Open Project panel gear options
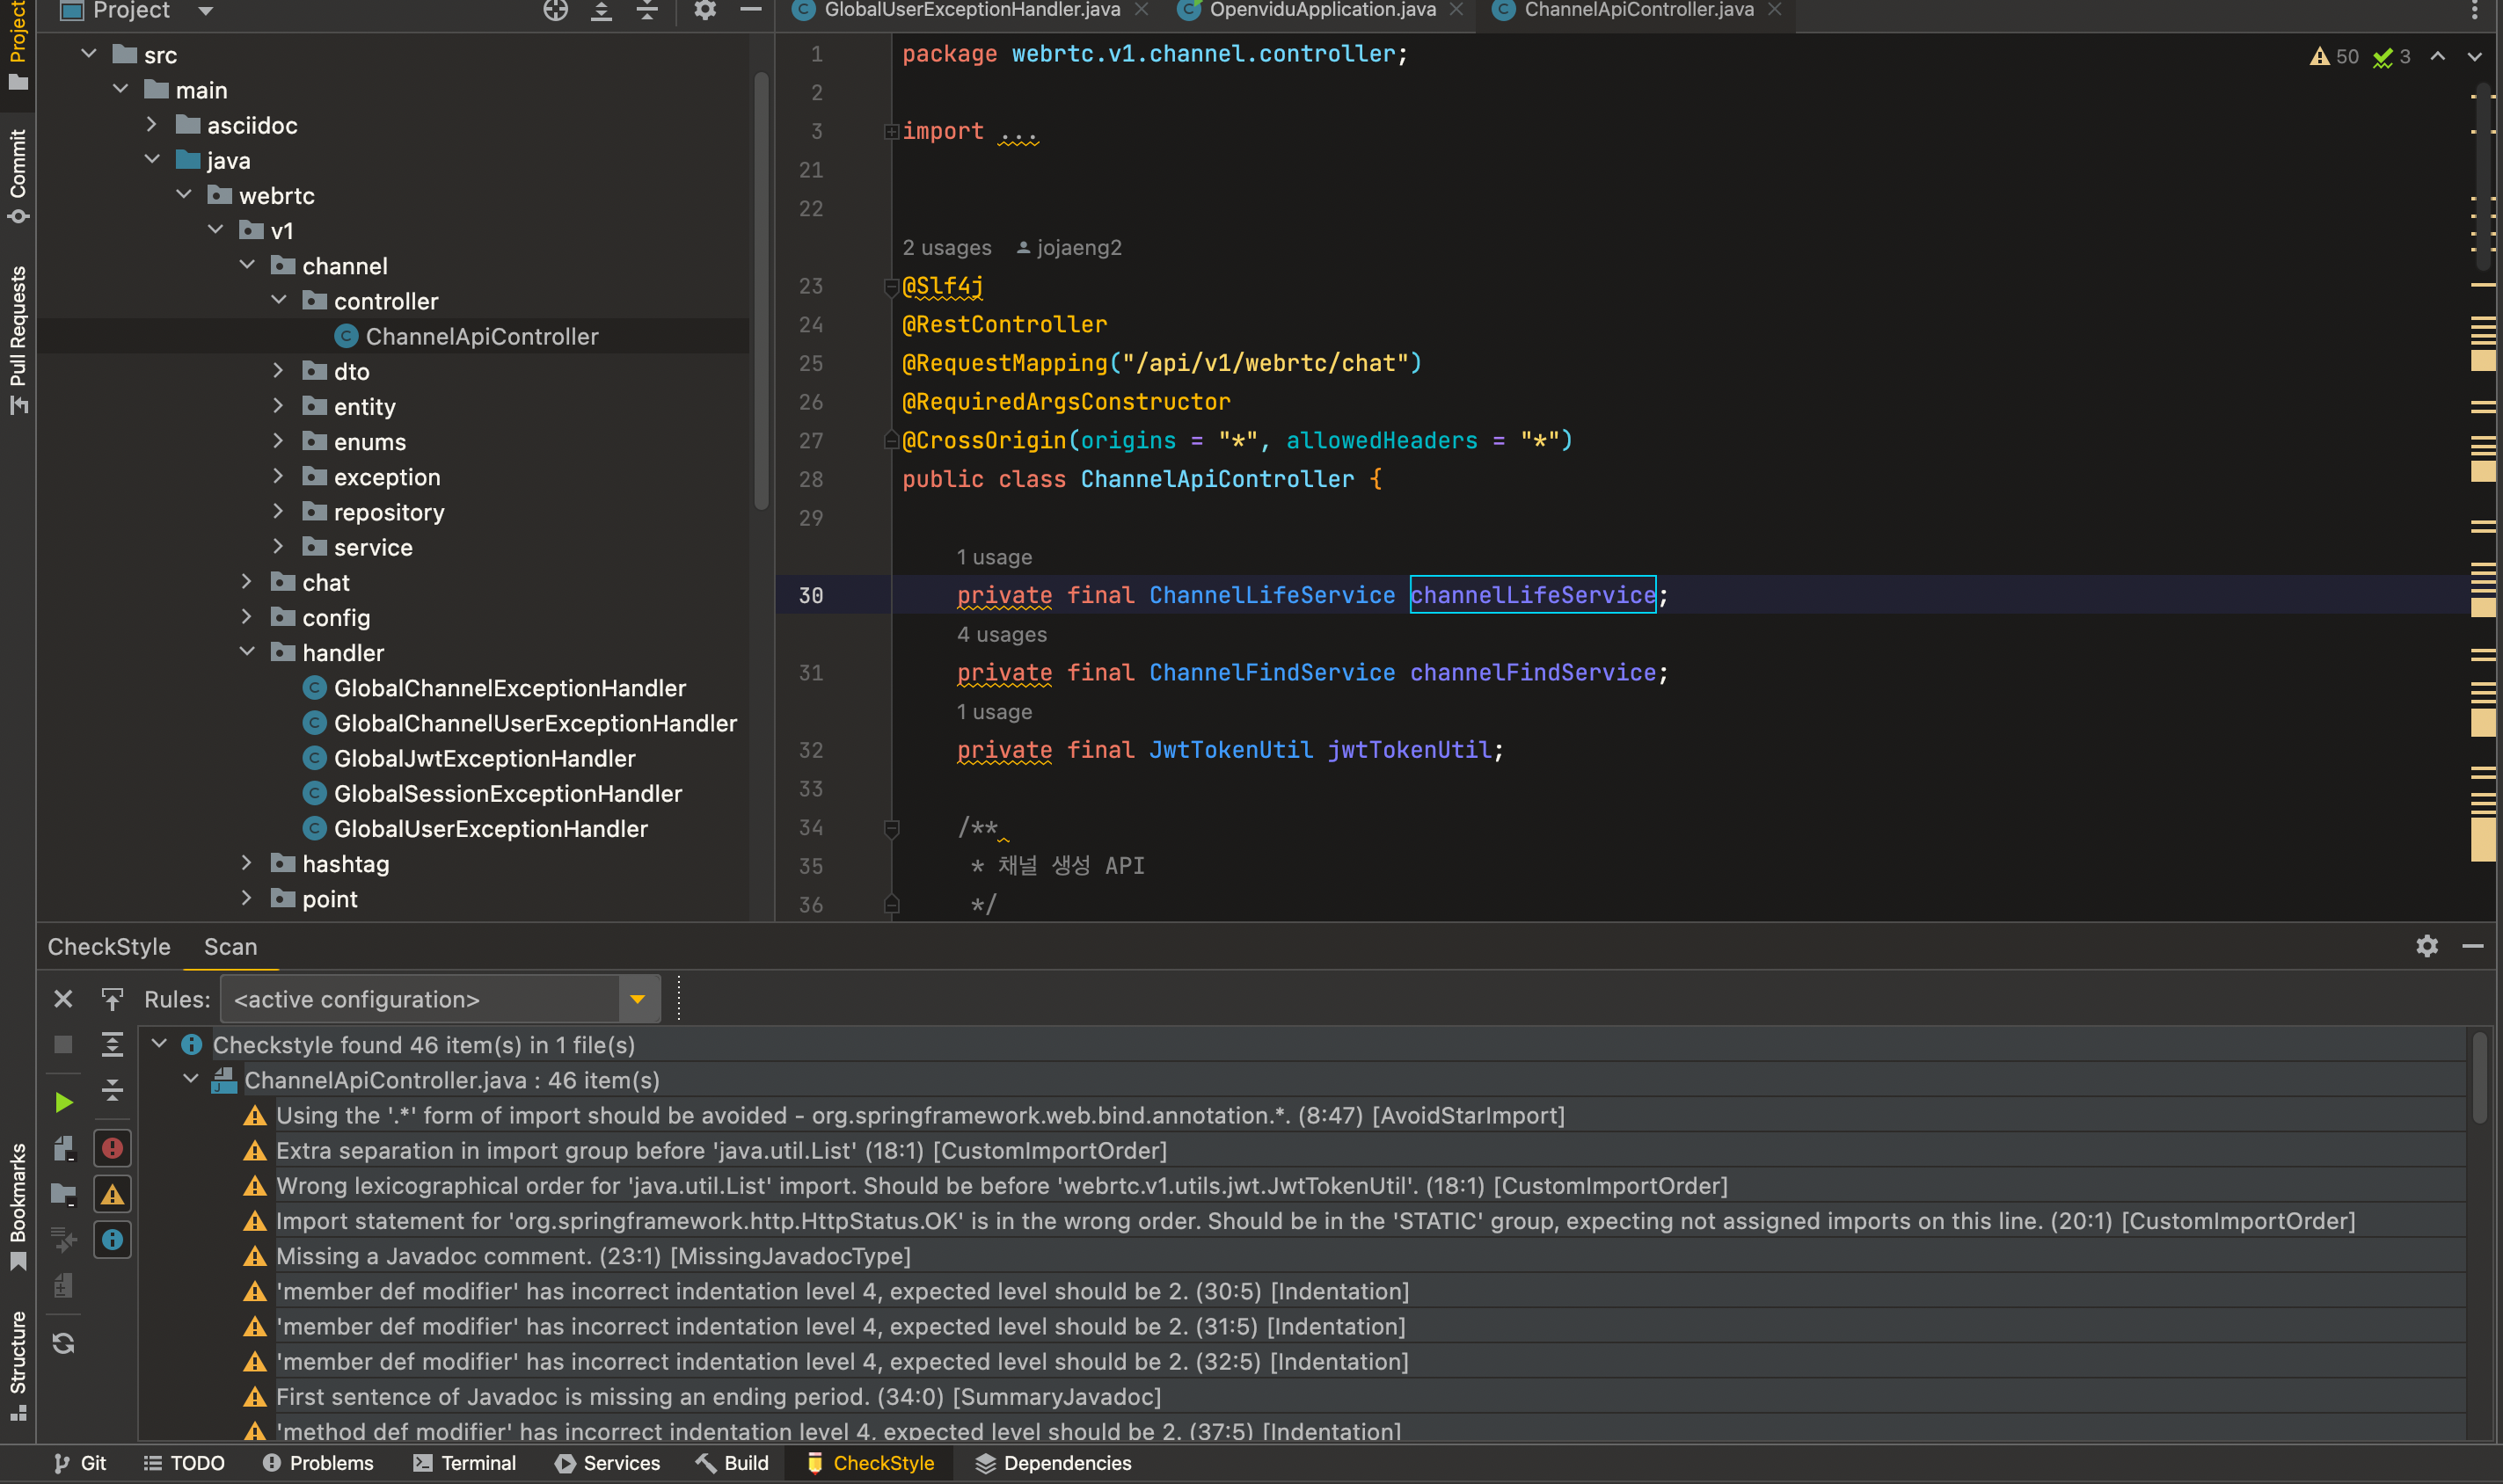Screen dimensions: 2503x1484 click(x=704, y=11)
